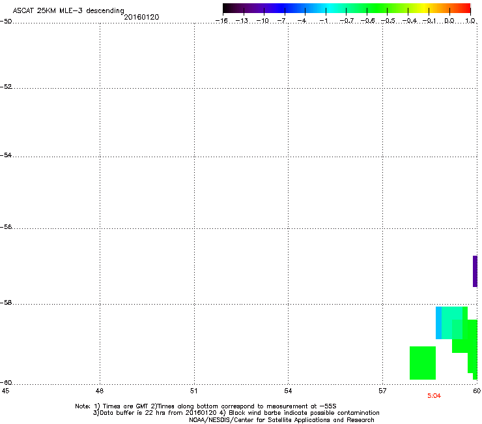Click the color scale label -0.7
482x424 pixels.
point(347,21)
